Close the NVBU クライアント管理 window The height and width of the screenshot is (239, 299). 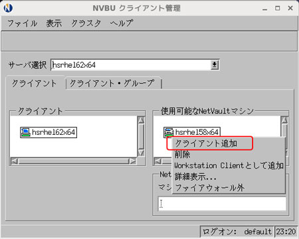[290, 8]
